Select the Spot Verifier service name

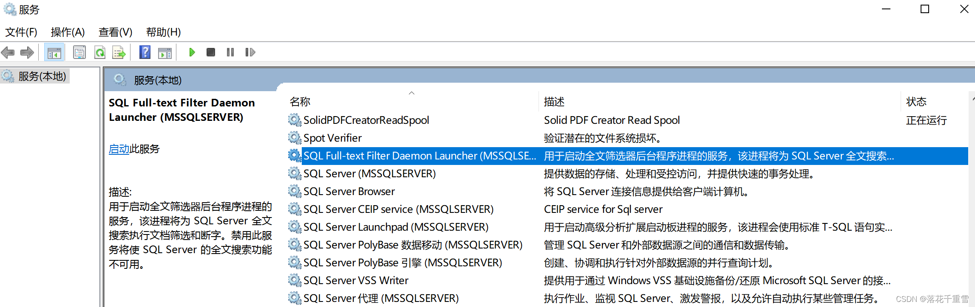click(x=333, y=138)
